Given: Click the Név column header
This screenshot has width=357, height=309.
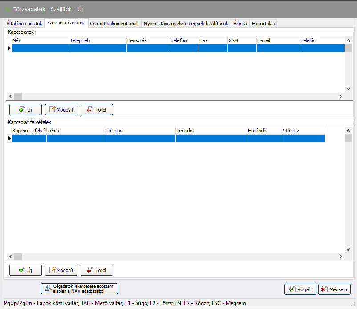Looking at the screenshot, I should pos(40,40).
